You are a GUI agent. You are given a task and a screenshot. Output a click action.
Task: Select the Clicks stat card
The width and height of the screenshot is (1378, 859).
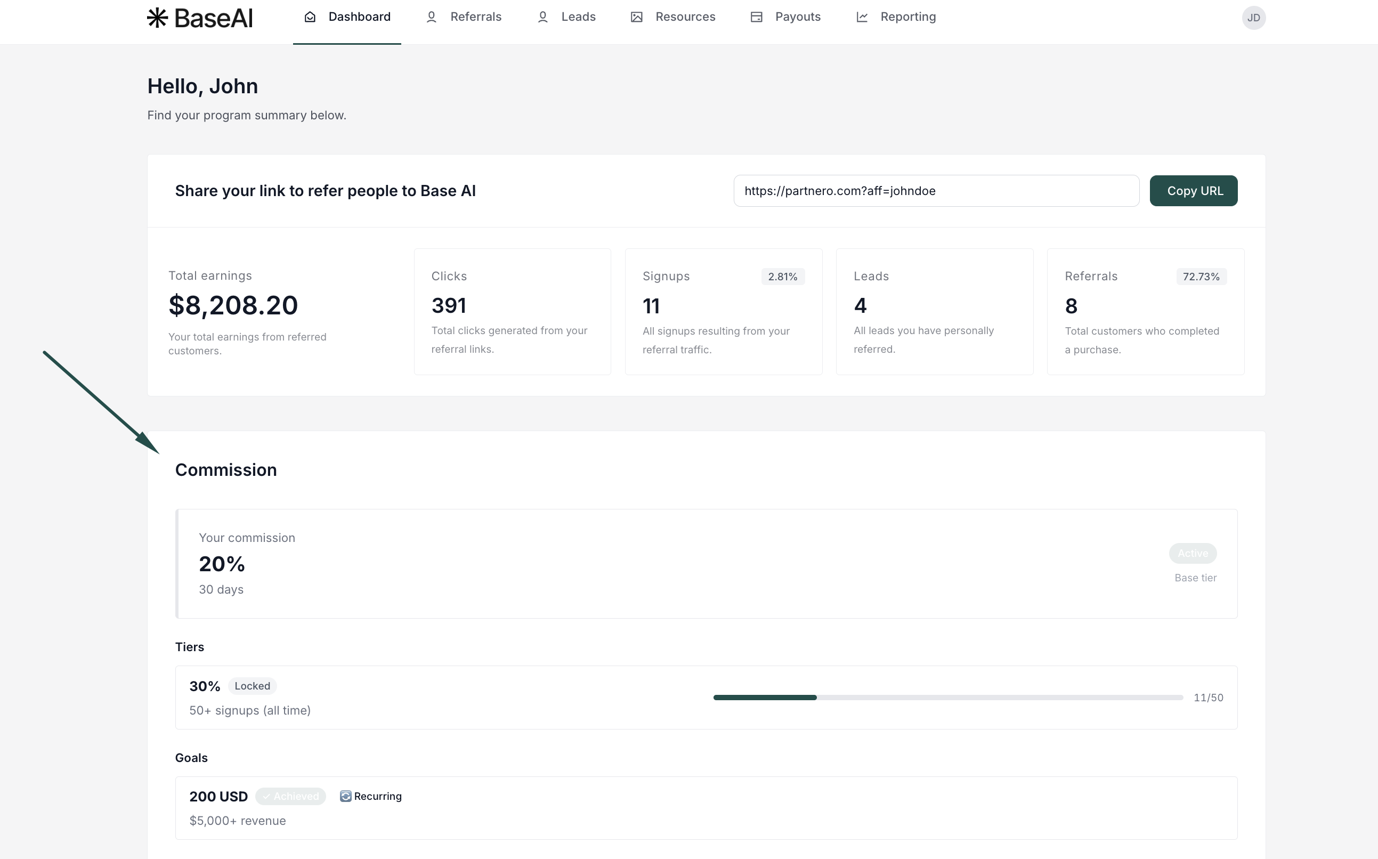point(512,311)
